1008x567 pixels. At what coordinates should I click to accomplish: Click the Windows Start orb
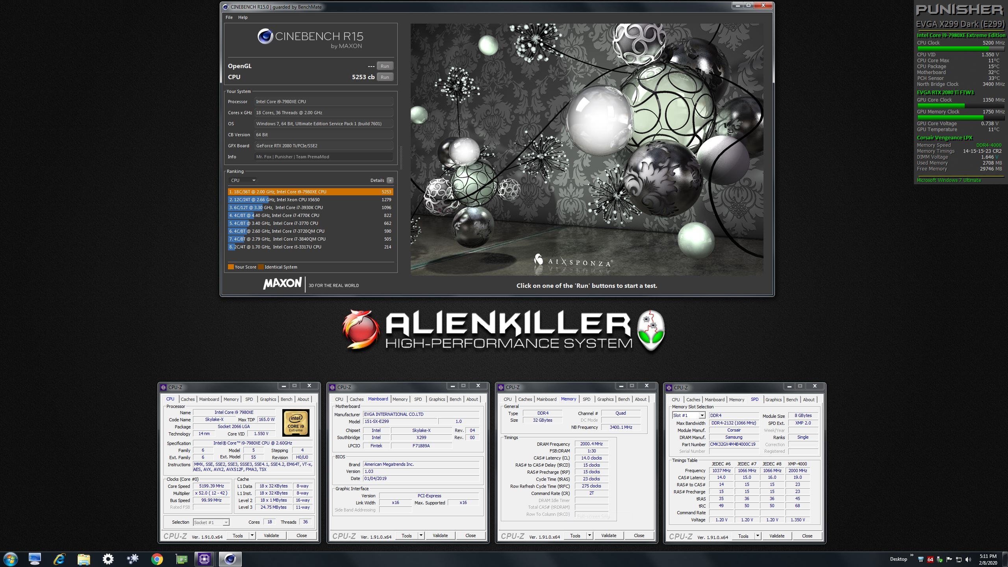(x=10, y=559)
